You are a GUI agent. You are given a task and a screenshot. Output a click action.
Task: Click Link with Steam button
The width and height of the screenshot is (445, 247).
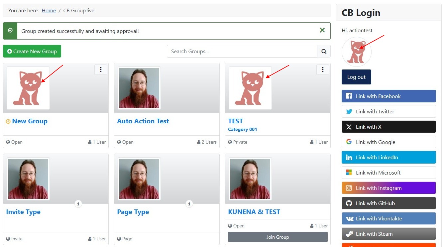tap(389, 234)
